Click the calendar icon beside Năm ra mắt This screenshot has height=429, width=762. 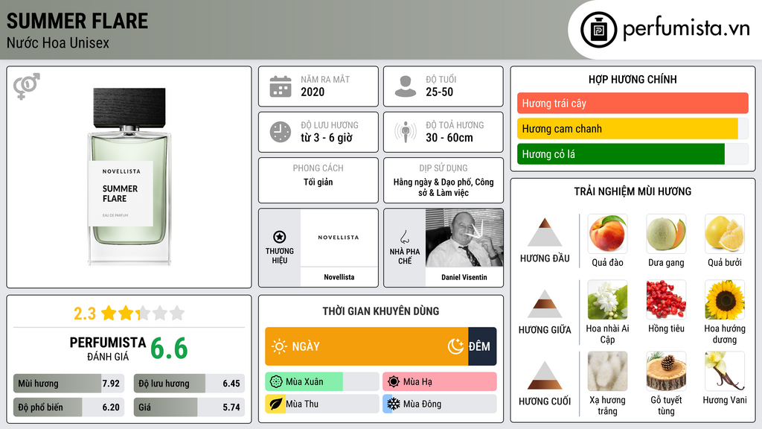coord(281,86)
